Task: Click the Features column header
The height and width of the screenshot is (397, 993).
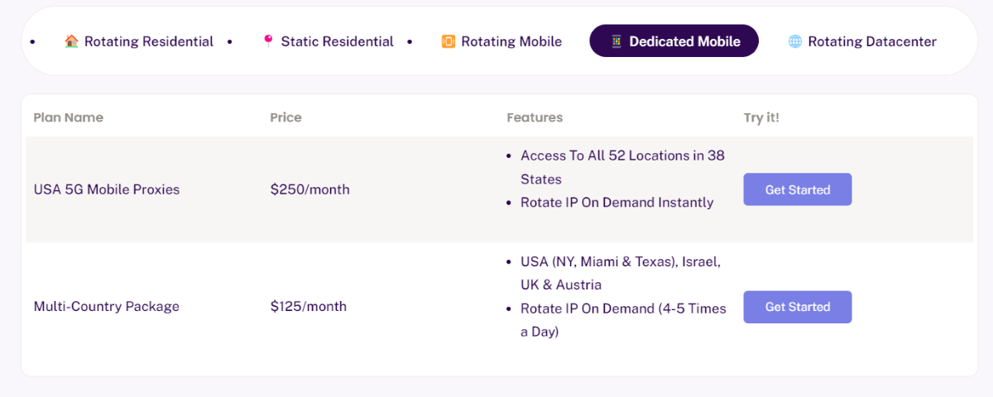Action: click(x=535, y=117)
